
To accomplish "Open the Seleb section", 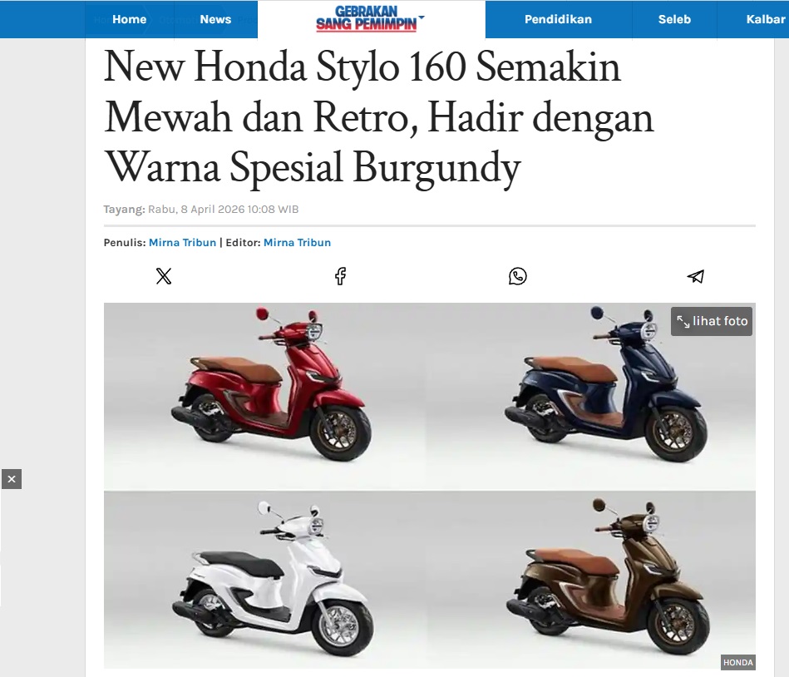I will pos(674,19).
